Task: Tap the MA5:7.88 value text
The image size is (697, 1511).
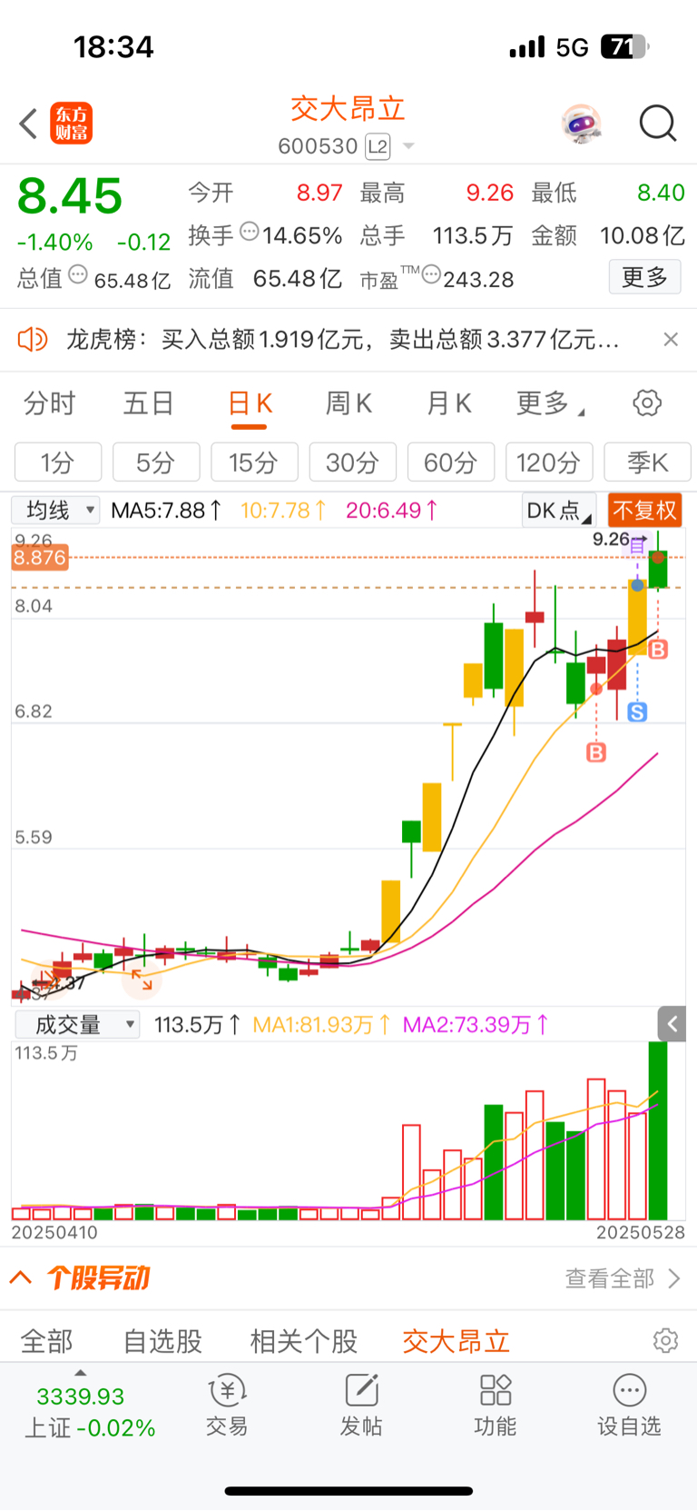Action: [x=166, y=511]
